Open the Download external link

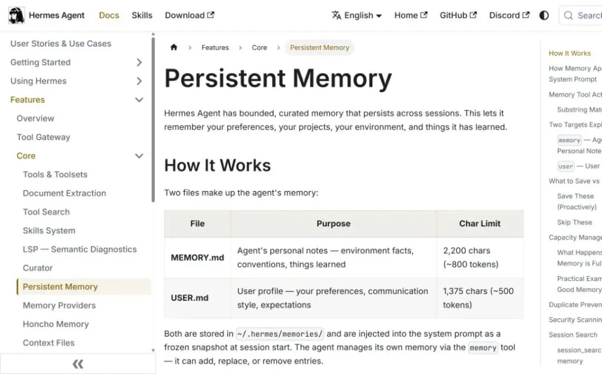click(x=190, y=16)
